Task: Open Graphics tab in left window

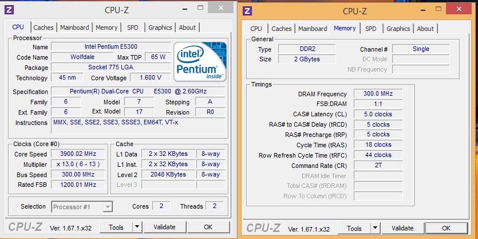Action: pyautogui.click(x=160, y=28)
